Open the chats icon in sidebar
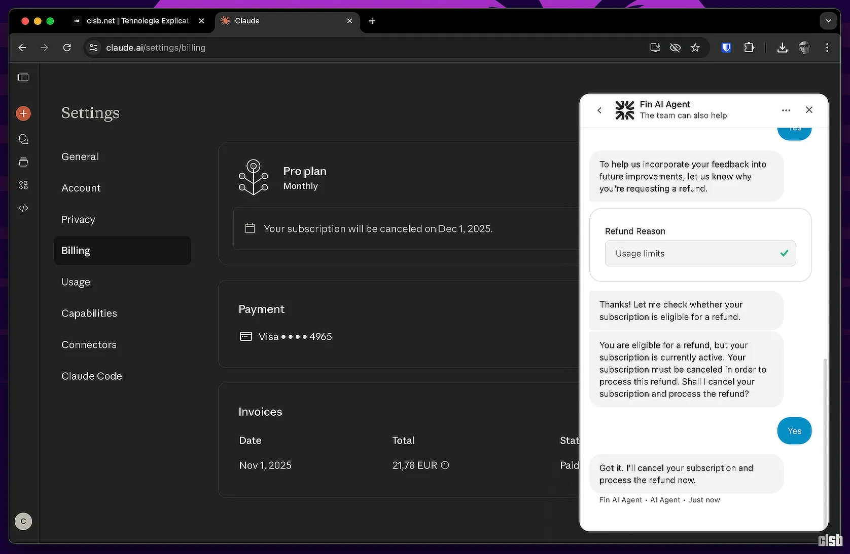 click(23, 139)
